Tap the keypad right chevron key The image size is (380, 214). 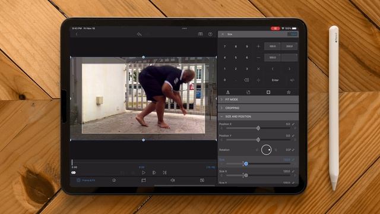[x=289, y=69]
